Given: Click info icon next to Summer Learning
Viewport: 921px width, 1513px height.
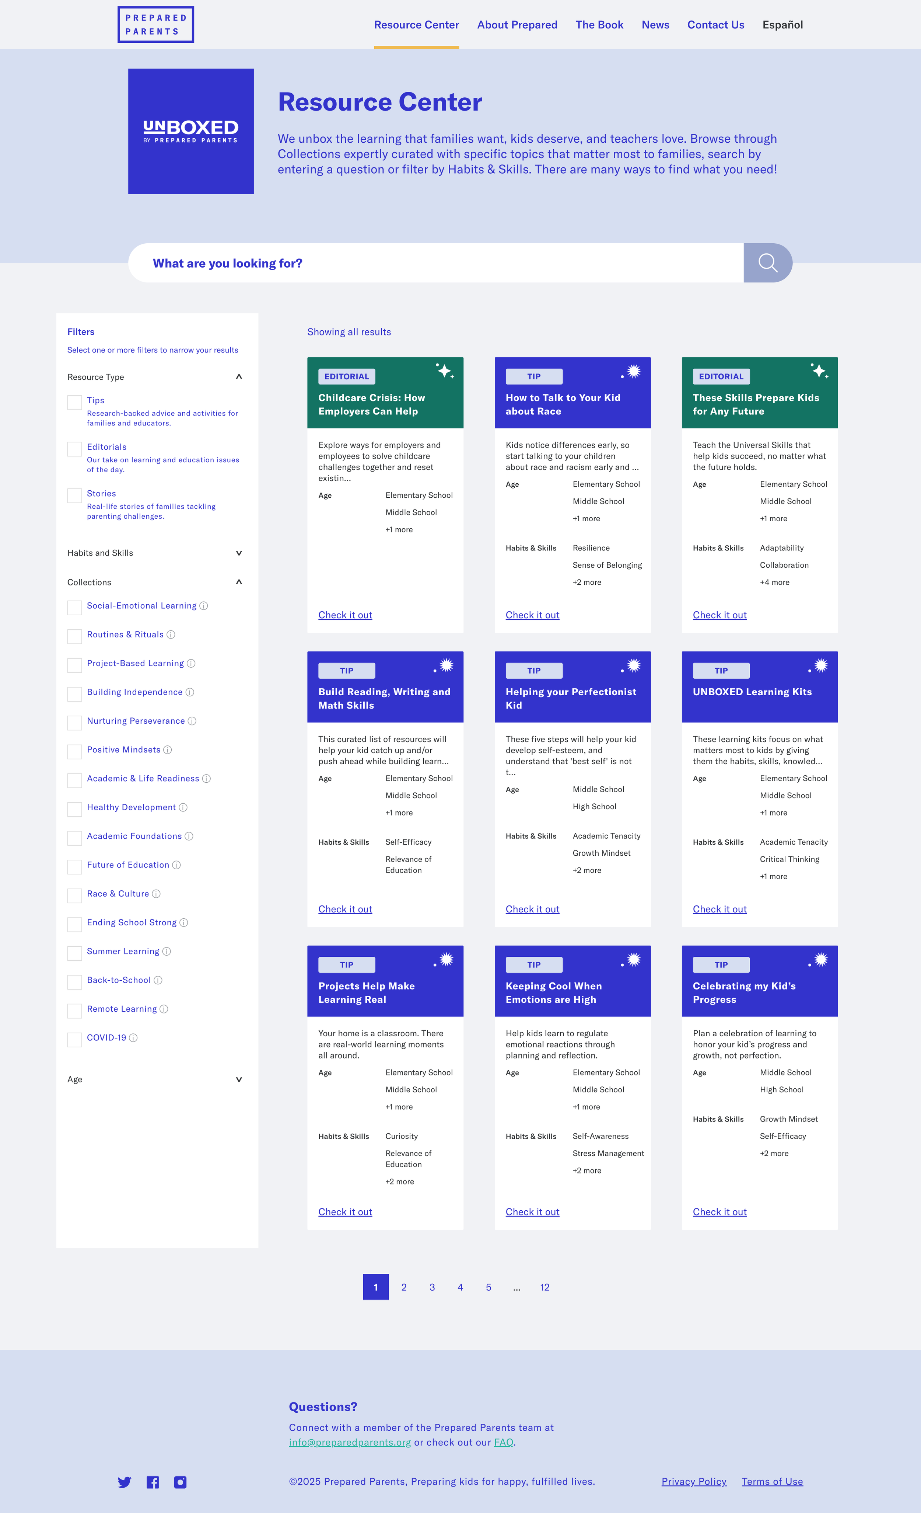Looking at the screenshot, I should coord(166,952).
